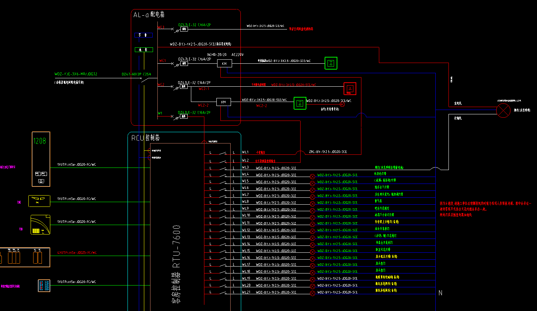The width and height of the screenshot is (537, 311).
Task: Click the green W1 circuit label
Action: tap(160, 113)
